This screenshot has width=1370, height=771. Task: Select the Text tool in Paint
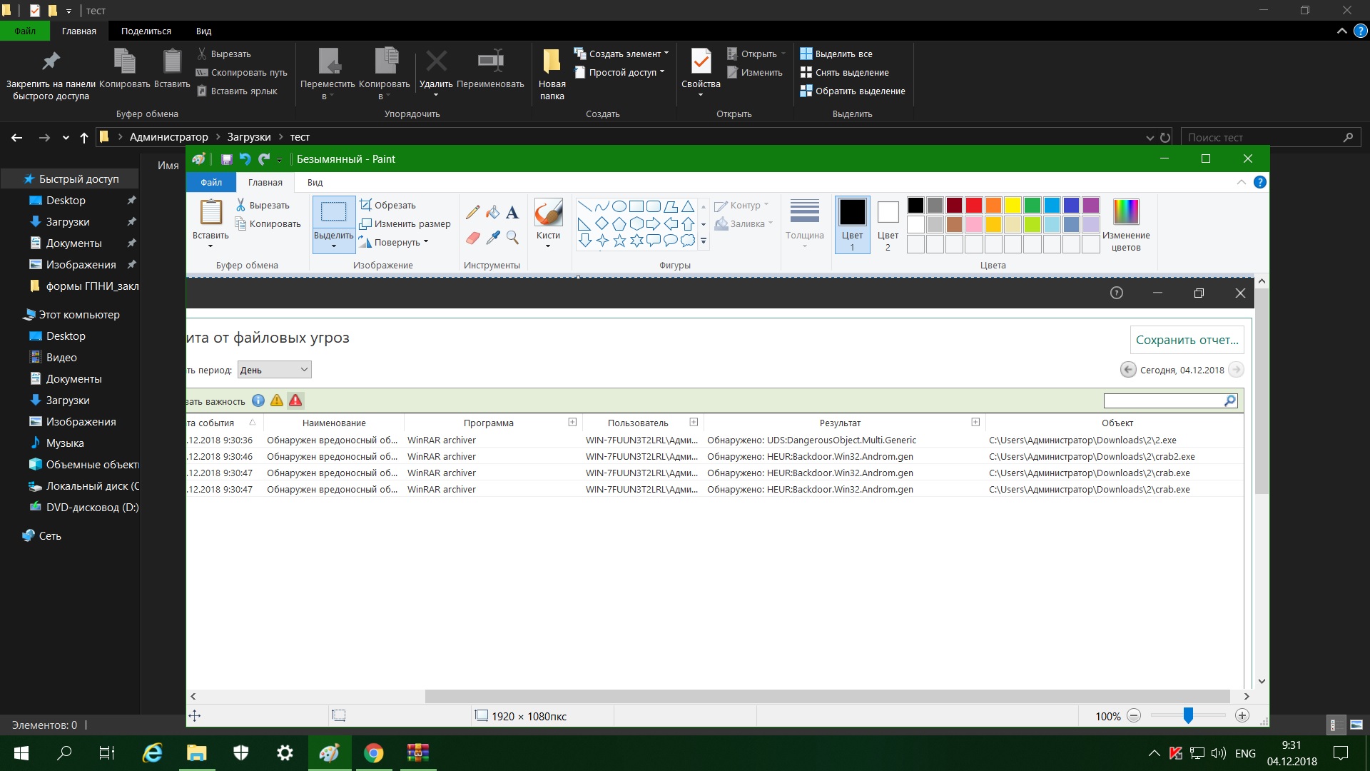point(512,212)
